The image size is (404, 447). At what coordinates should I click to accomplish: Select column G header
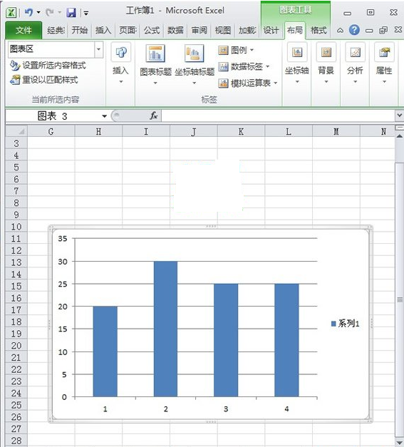point(51,131)
